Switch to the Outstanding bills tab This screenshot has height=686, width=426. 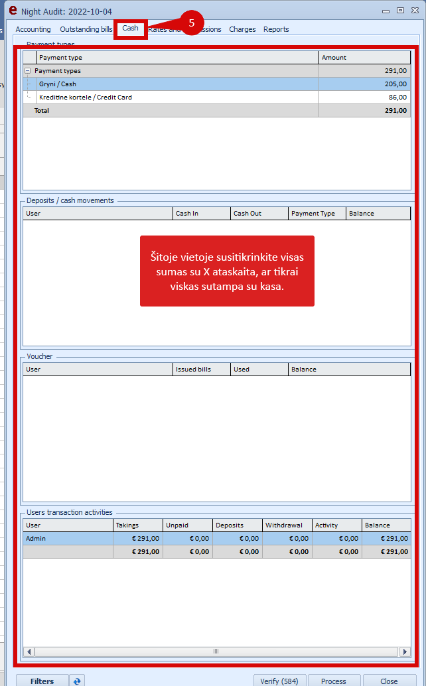coord(86,29)
